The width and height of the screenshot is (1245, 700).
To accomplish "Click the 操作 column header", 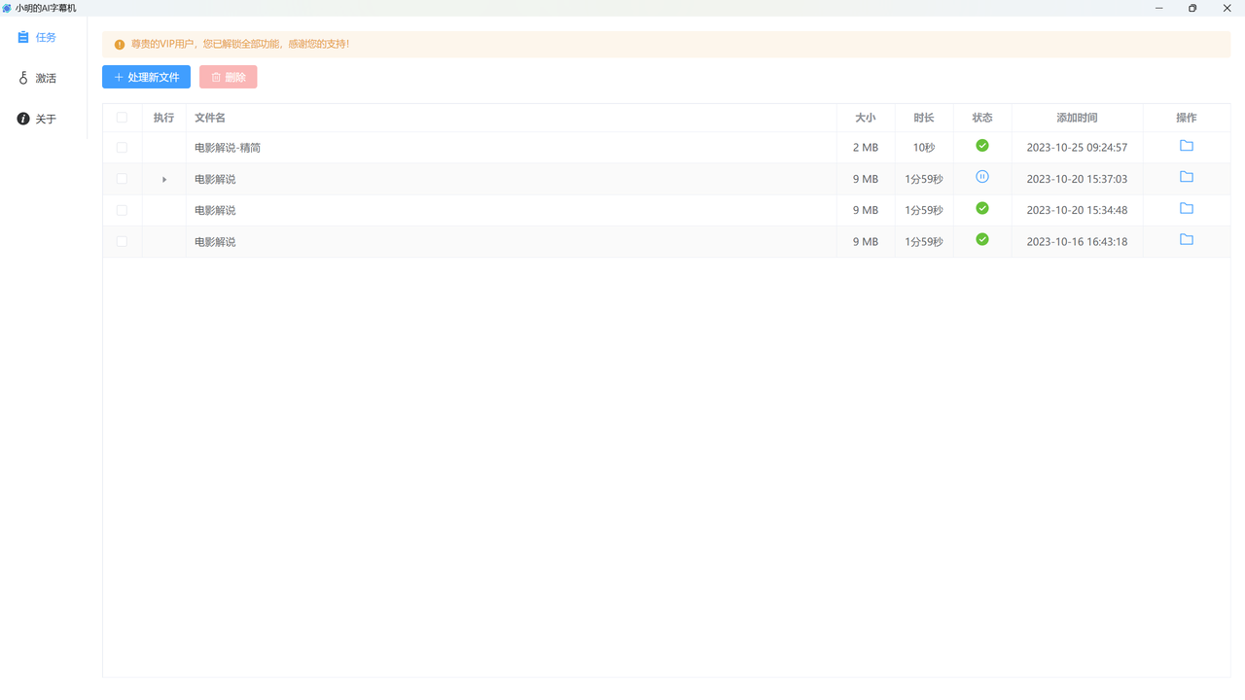I will pos(1187,118).
